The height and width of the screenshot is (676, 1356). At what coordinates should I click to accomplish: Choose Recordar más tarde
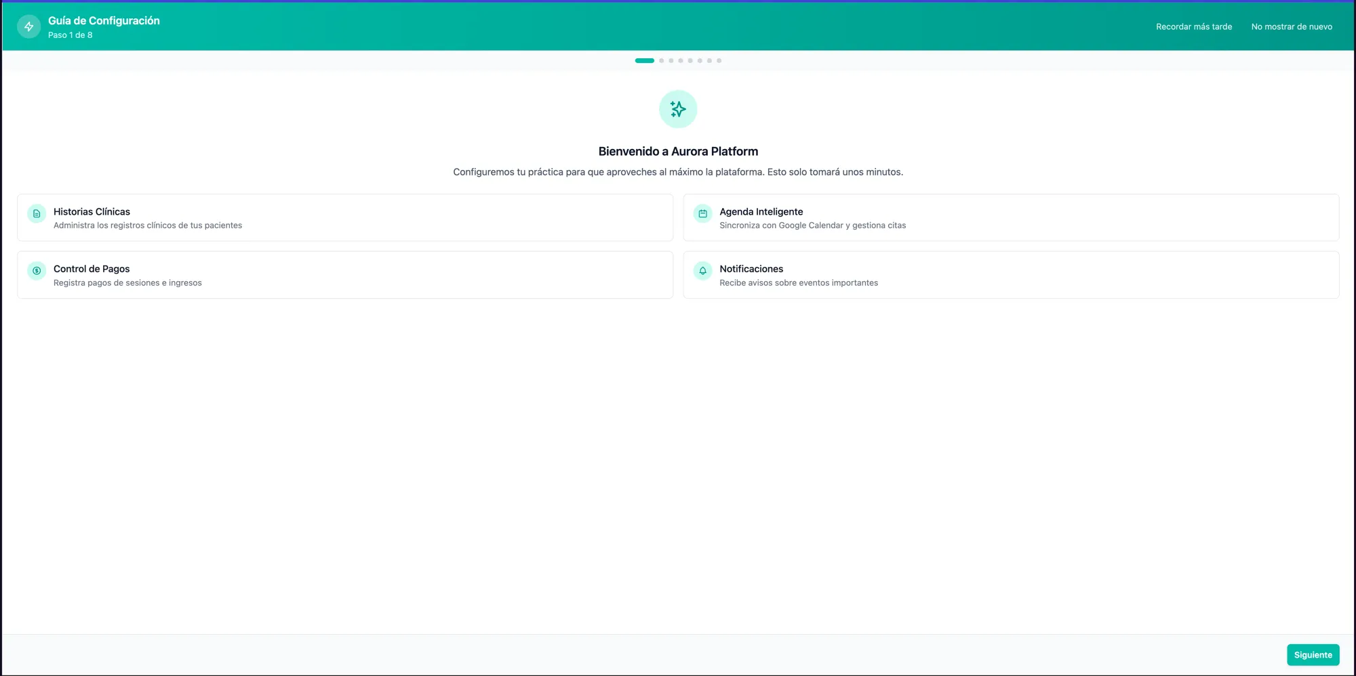pyautogui.click(x=1194, y=26)
